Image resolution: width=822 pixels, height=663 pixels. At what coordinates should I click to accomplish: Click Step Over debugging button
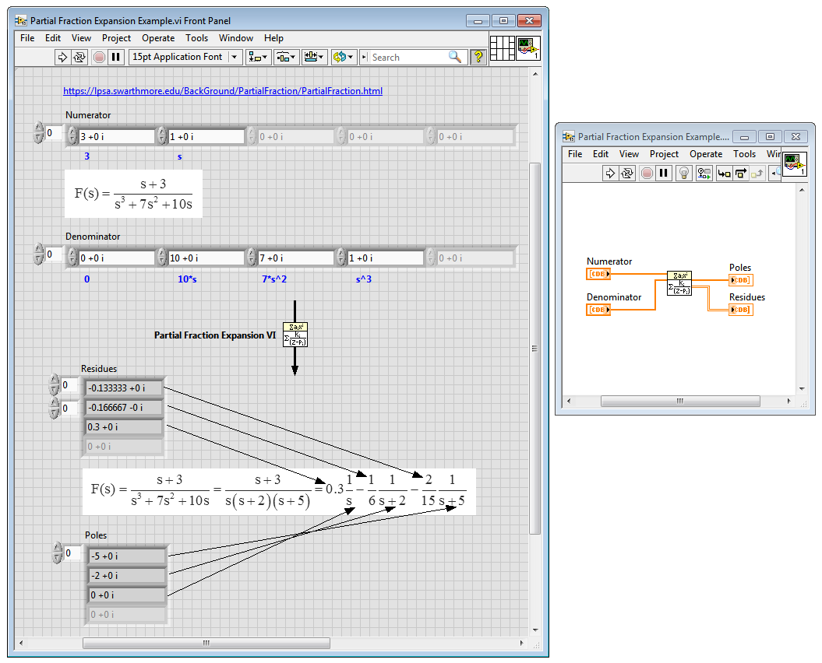coord(740,174)
